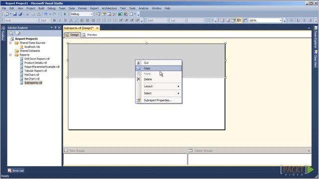Open the Architecture menu
The height and width of the screenshot is (179, 319).
point(109,8)
